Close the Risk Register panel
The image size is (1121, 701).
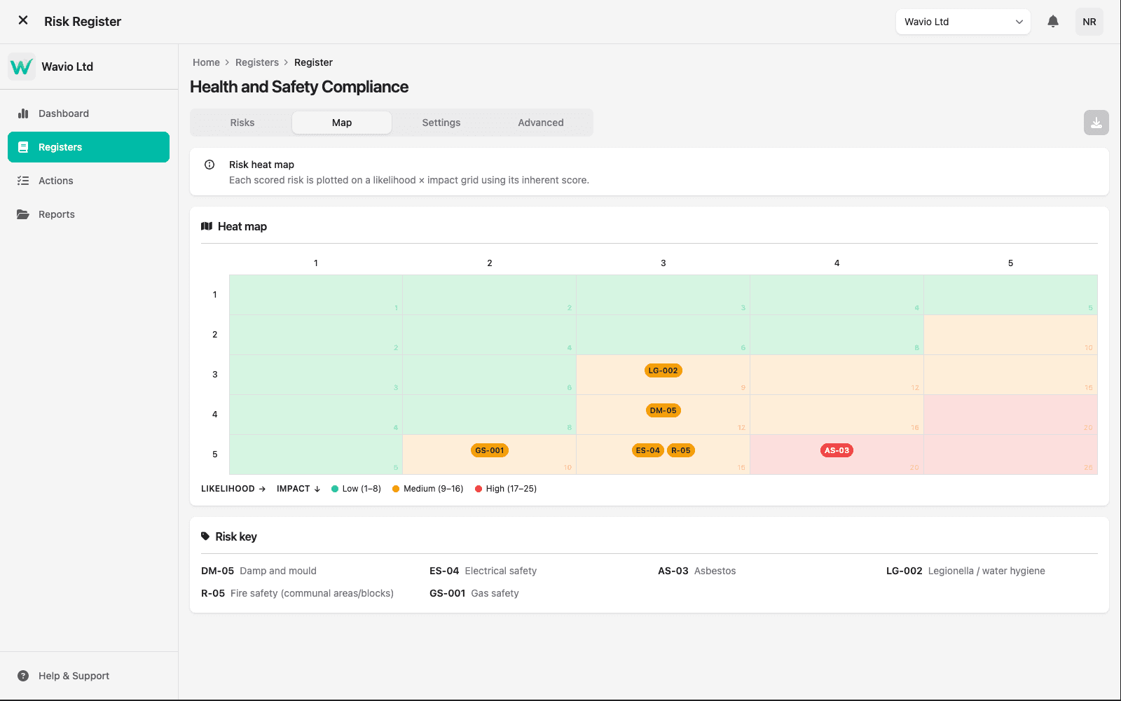pyautogui.click(x=23, y=20)
